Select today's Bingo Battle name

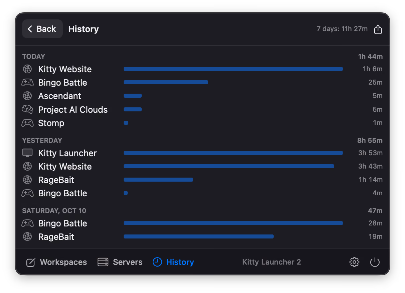(62, 83)
